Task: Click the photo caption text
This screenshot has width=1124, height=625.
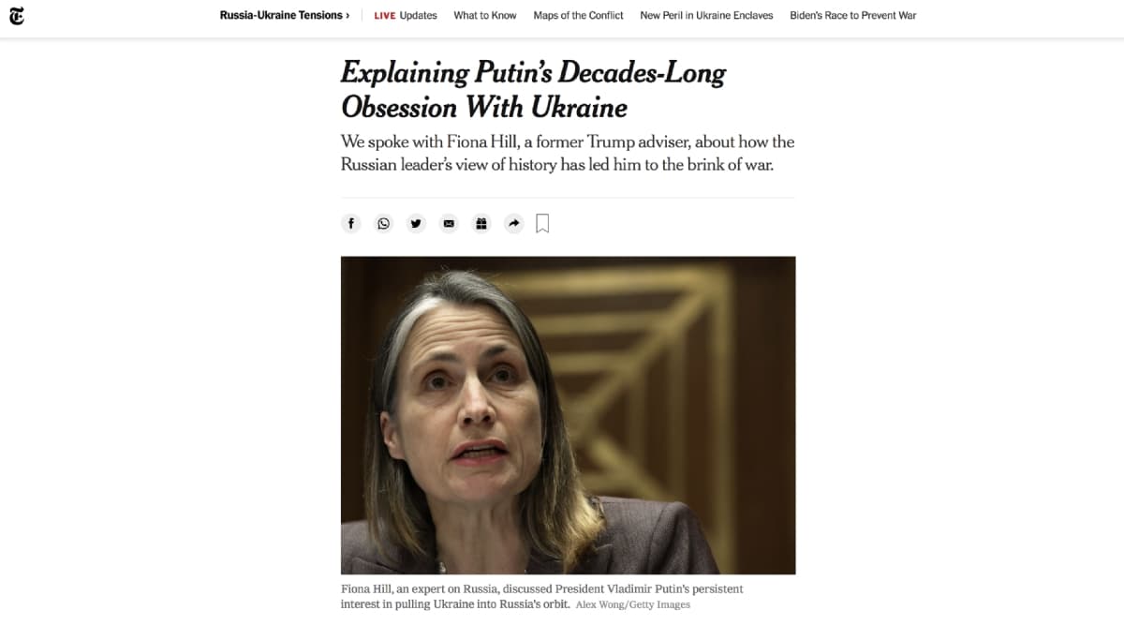Action: tap(542, 596)
